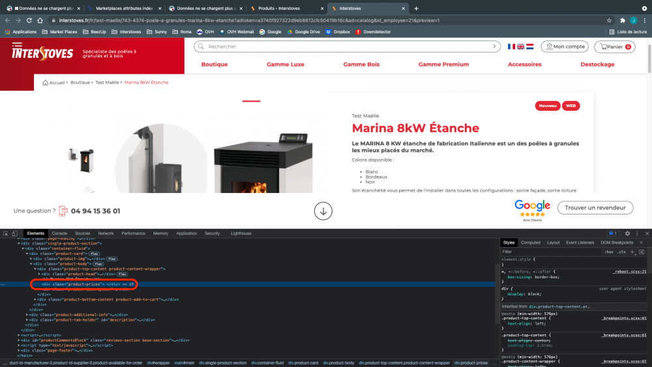Collapse the single-product-section node
Image resolution: width=652 pixels, height=367 pixels.
click(x=19, y=244)
